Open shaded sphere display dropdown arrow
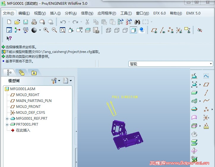This screenshot has width=215, height=167. click(x=40, y=30)
